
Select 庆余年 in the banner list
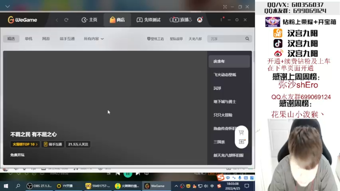coord(229,61)
